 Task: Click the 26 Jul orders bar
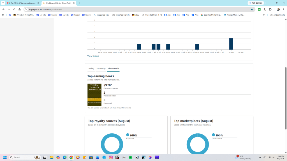[197, 47]
